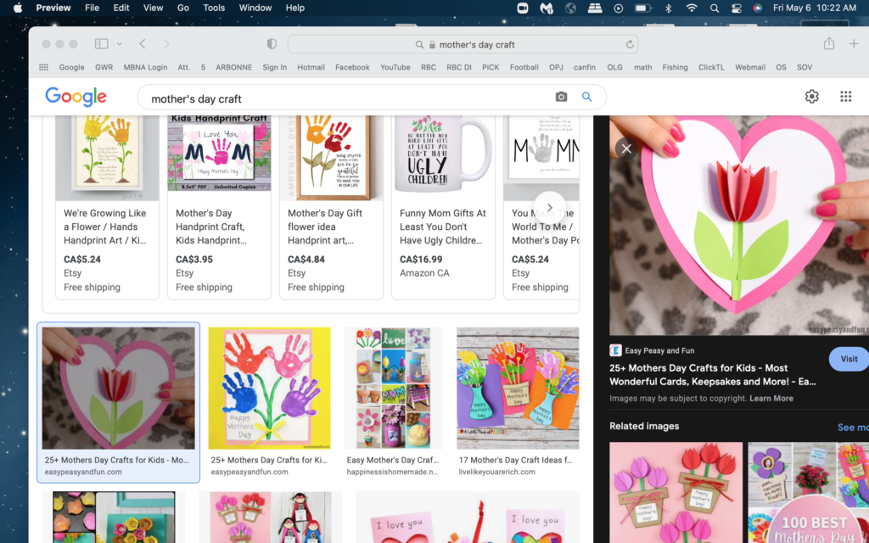Click the Safari share icon
The height and width of the screenshot is (543, 869).
829,44
